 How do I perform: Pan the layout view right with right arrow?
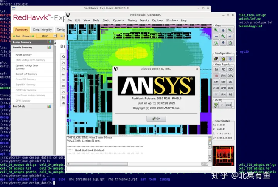(x=230, y=37)
